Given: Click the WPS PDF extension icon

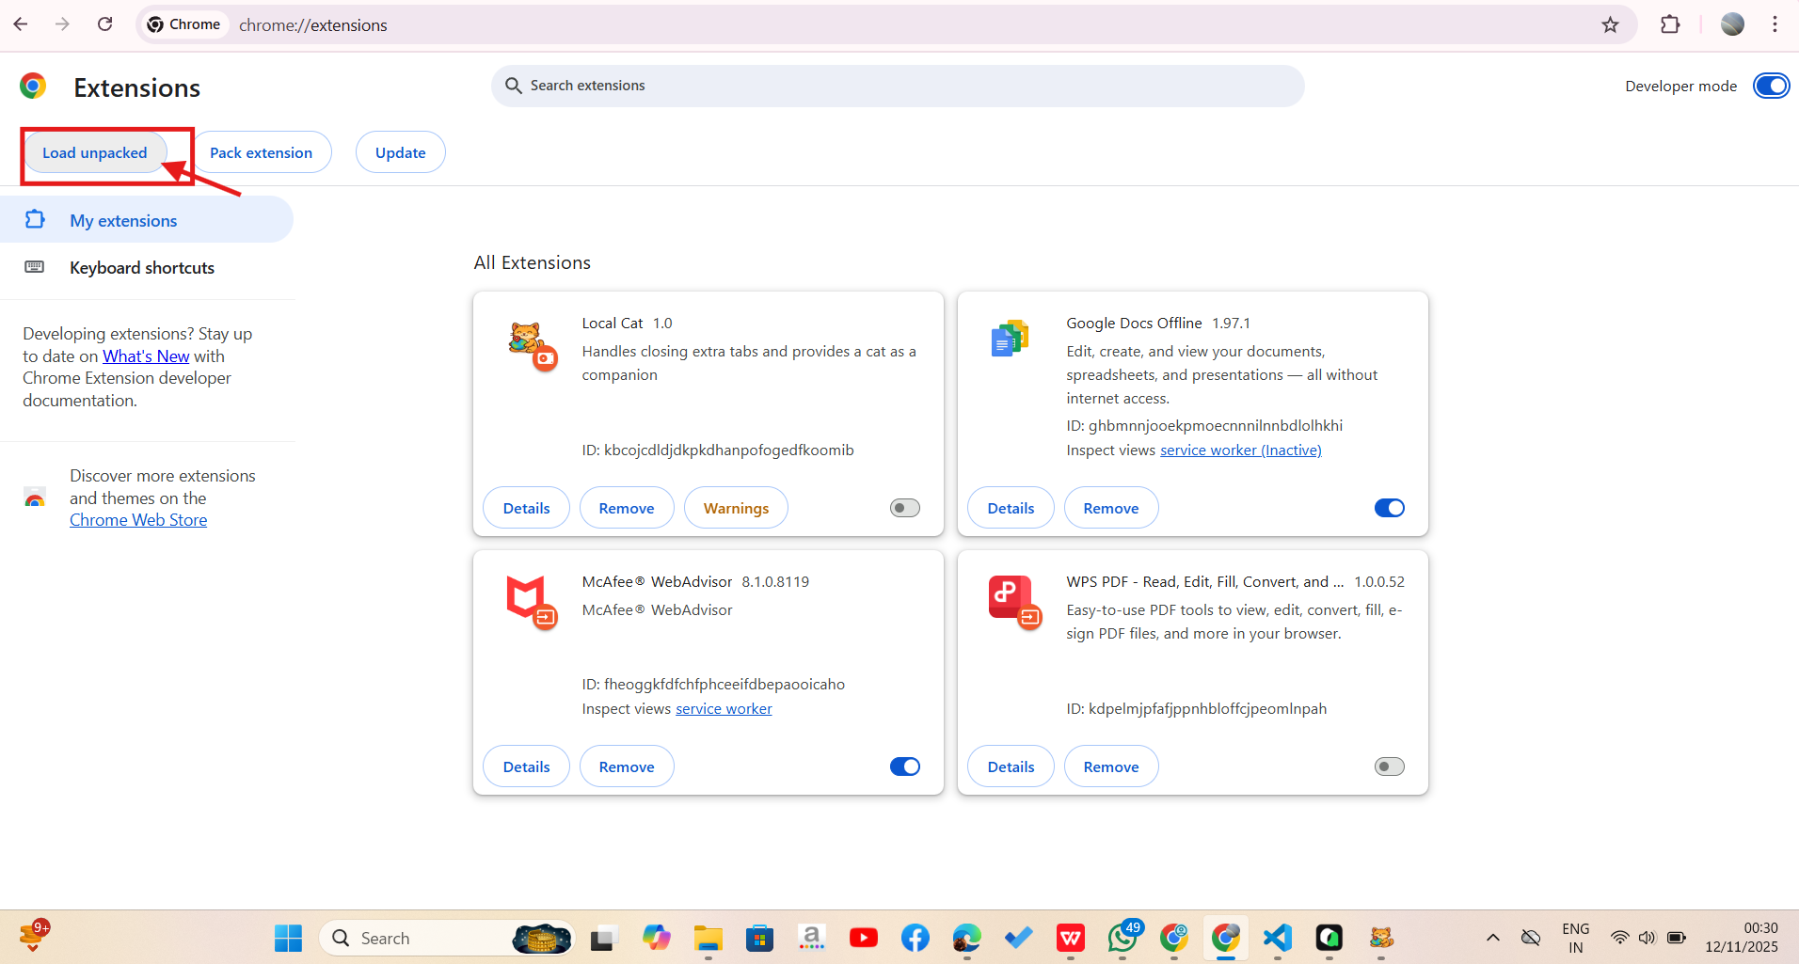Looking at the screenshot, I should [1011, 599].
